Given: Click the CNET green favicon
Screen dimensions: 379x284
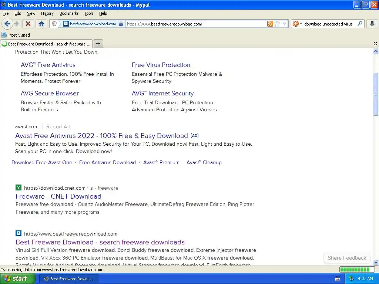Looking at the screenshot, I should tap(19, 187).
